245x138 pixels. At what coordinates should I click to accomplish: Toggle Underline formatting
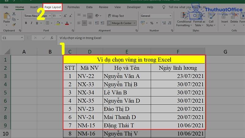(37, 23)
